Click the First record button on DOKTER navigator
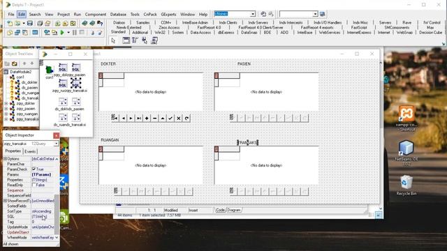This screenshot has height=251, width=447. 115,118
